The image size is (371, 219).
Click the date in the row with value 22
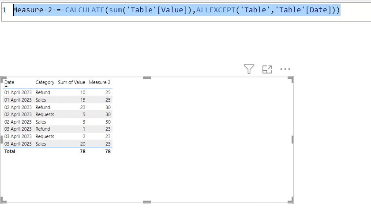pyautogui.click(x=18, y=107)
